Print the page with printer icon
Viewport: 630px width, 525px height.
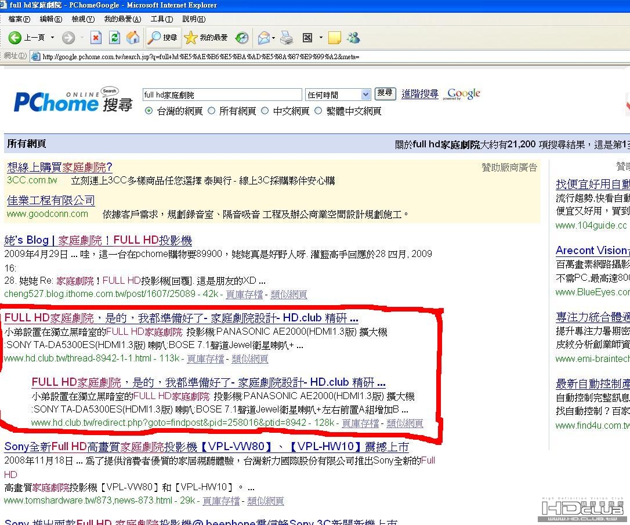click(x=287, y=38)
